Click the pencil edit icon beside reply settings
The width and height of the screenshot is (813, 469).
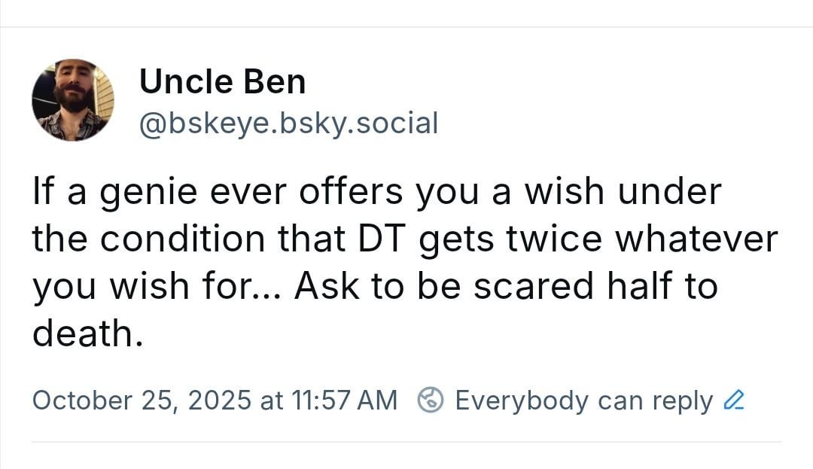[733, 400]
